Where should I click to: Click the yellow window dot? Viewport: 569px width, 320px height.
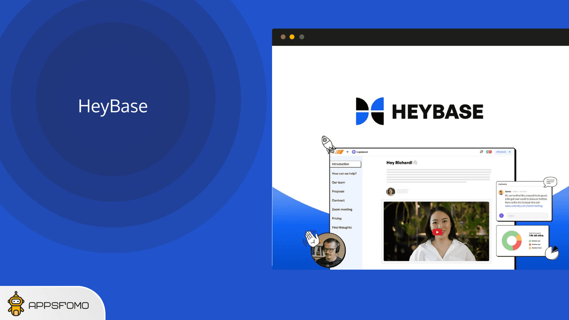click(292, 37)
